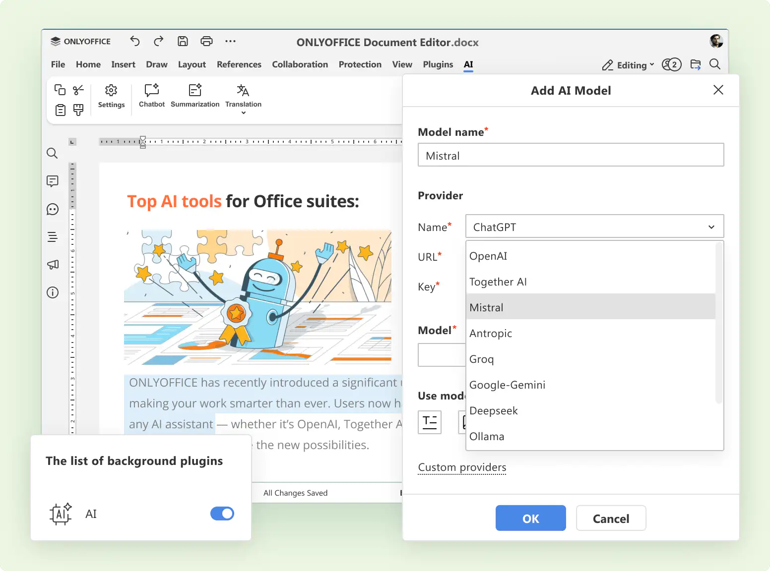Click the Undo arrow icon
This screenshot has width=770, height=571.
(134, 41)
